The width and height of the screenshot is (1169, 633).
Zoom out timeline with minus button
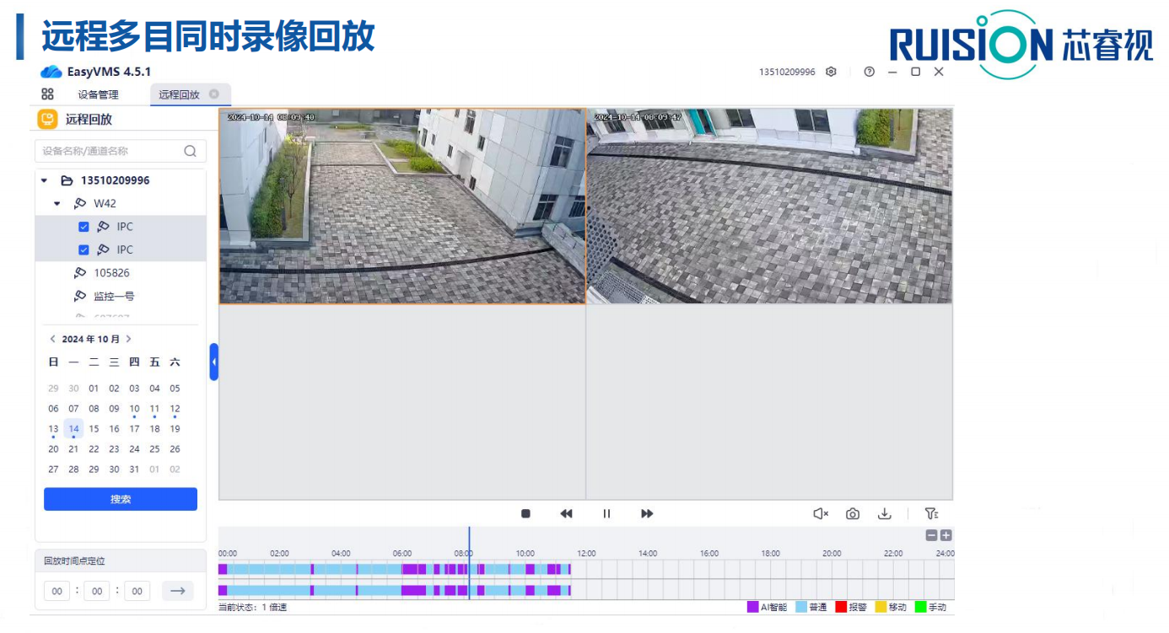[x=931, y=535]
